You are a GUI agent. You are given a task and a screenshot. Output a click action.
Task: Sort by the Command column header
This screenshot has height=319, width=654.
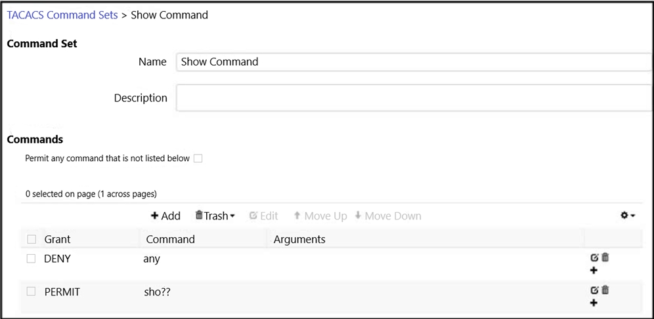tap(170, 239)
